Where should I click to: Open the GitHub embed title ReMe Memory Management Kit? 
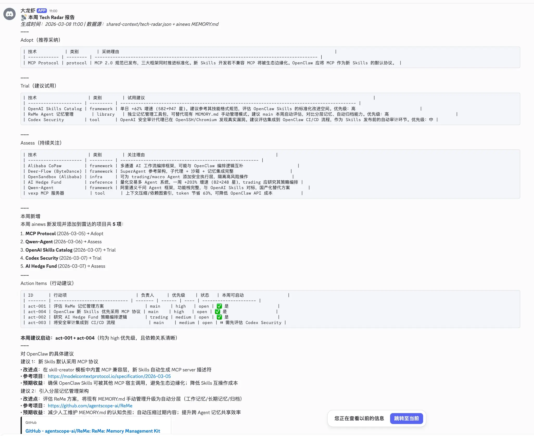pyautogui.click(x=93, y=431)
